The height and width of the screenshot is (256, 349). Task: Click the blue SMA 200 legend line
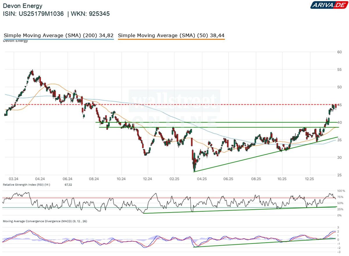tap(59, 39)
